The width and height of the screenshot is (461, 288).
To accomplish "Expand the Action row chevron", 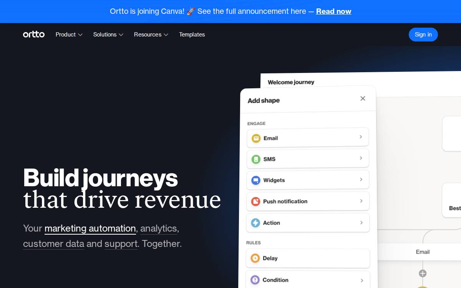I will coord(362,222).
